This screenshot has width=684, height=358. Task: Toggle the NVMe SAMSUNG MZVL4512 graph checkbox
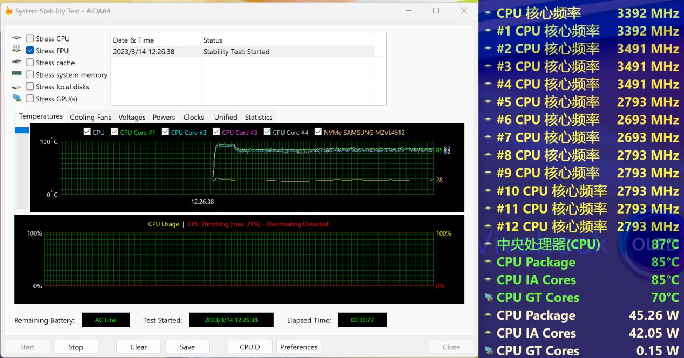point(318,132)
